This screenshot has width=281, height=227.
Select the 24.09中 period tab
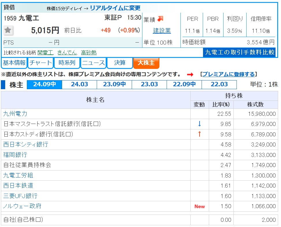(x=44, y=85)
